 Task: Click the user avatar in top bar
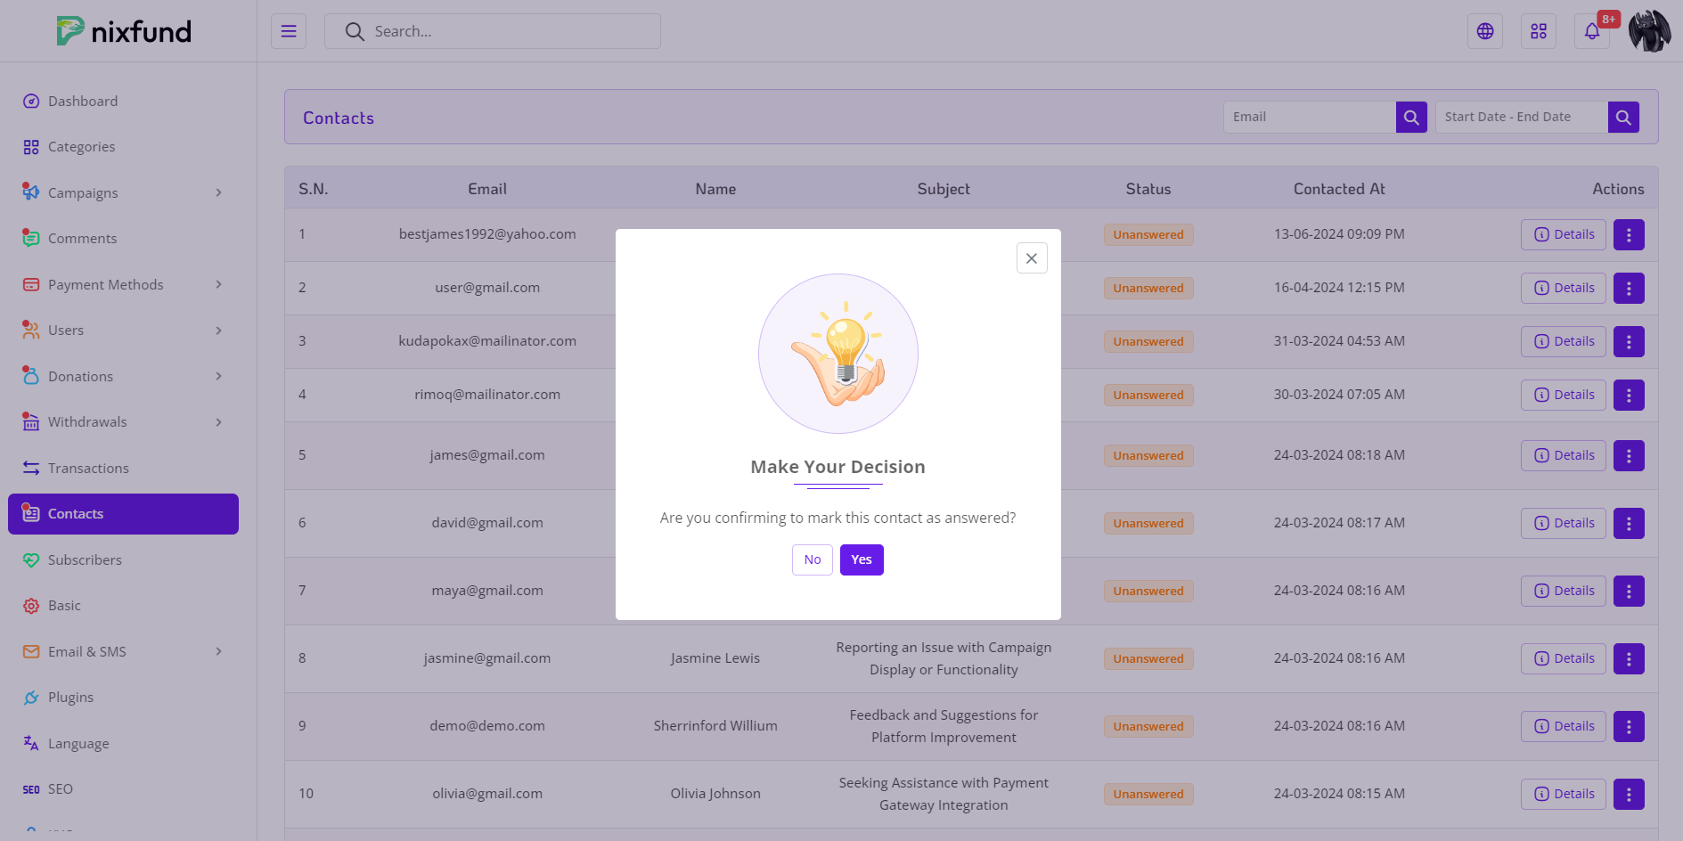[x=1649, y=31]
